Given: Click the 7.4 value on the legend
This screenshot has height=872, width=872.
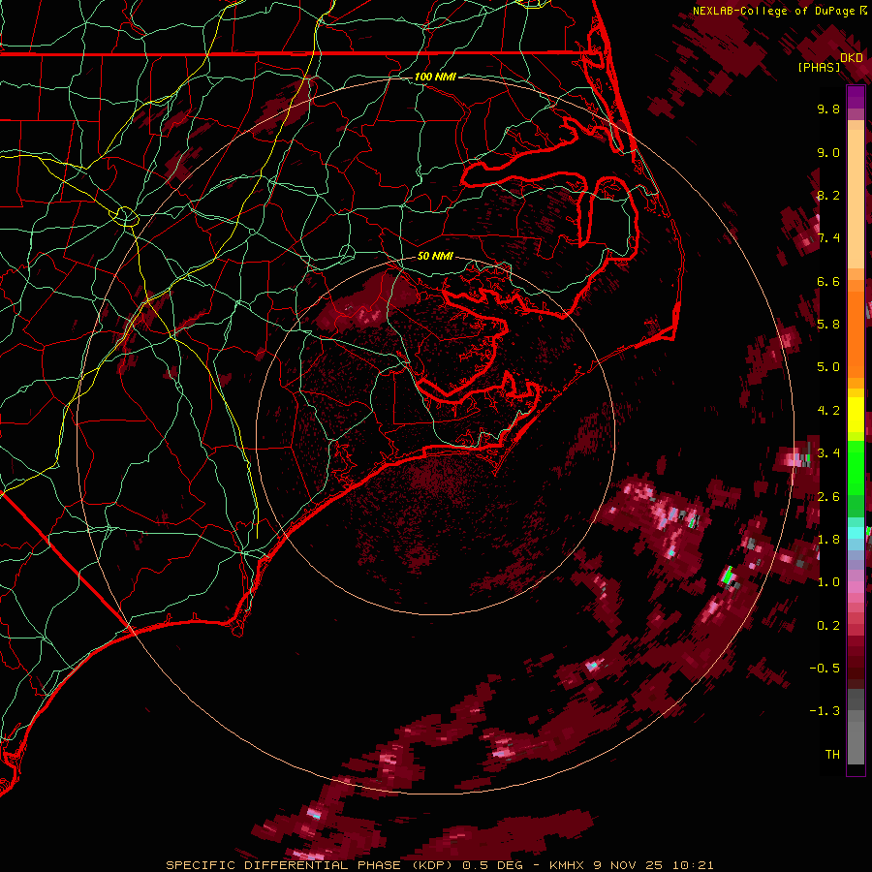Looking at the screenshot, I should coord(828,238).
